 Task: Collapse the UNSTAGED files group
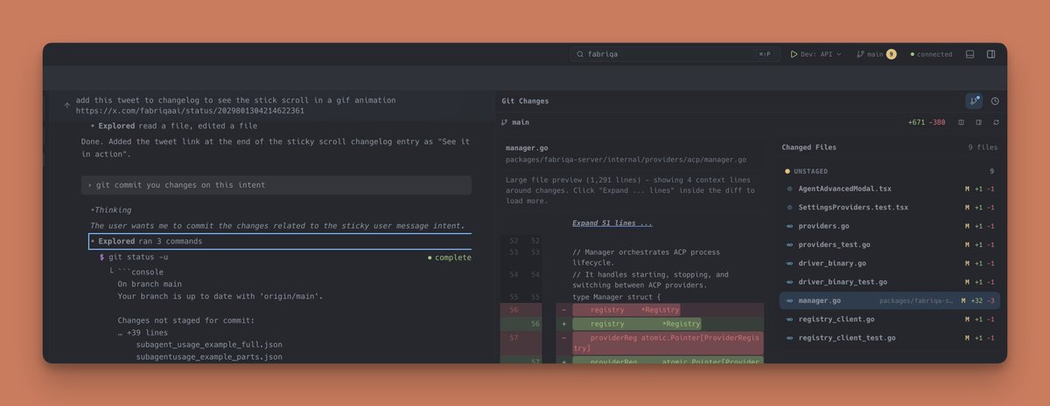point(889,171)
